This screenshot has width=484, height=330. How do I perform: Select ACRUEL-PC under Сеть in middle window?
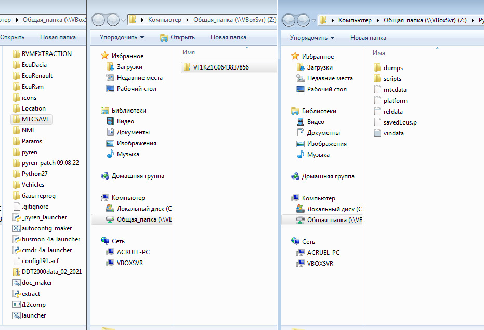tap(128, 252)
